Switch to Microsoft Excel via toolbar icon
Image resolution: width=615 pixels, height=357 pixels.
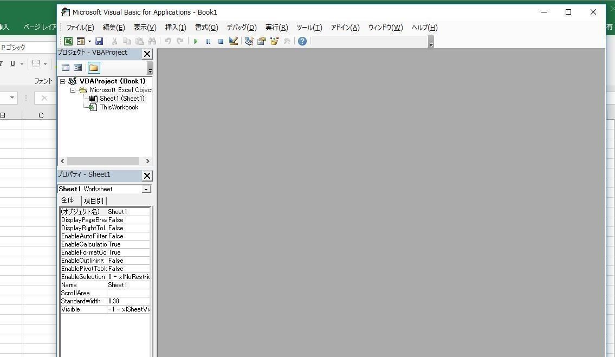(68, 41)
